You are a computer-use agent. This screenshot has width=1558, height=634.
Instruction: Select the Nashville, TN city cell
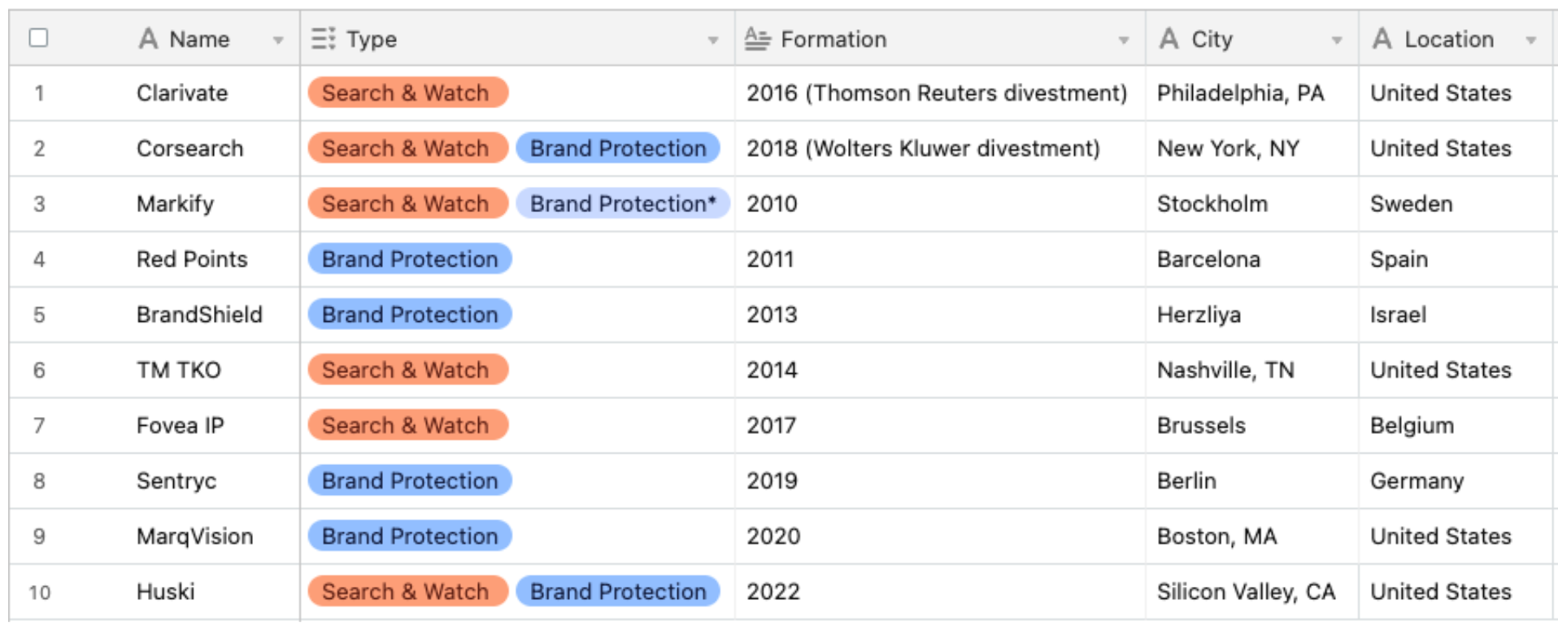(x=1225, y=370)
